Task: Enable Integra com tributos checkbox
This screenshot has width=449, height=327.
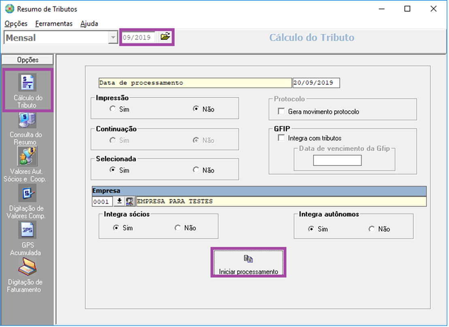Action: (x=282, y=138)
